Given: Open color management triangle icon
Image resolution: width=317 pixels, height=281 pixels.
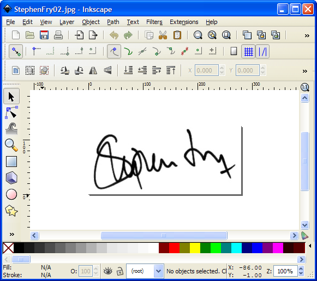Looking at the screenshot, I should tap(304, 236).
